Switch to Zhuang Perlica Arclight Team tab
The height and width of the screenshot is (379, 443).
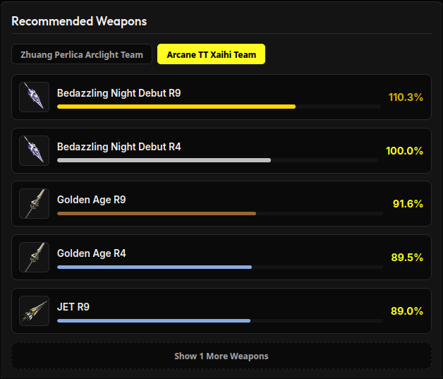tap(82, 54)
